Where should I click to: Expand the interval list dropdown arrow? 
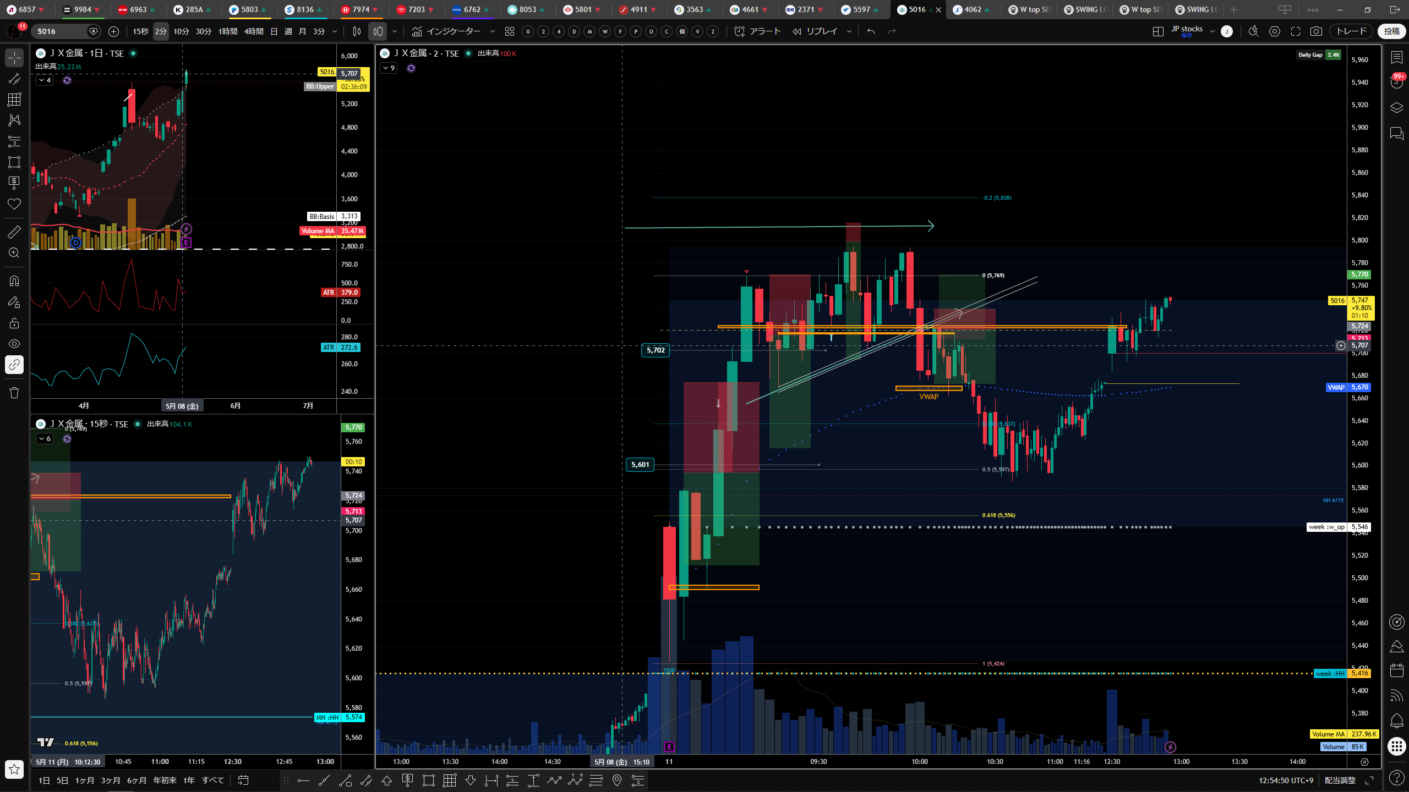[x=335, y=31]
